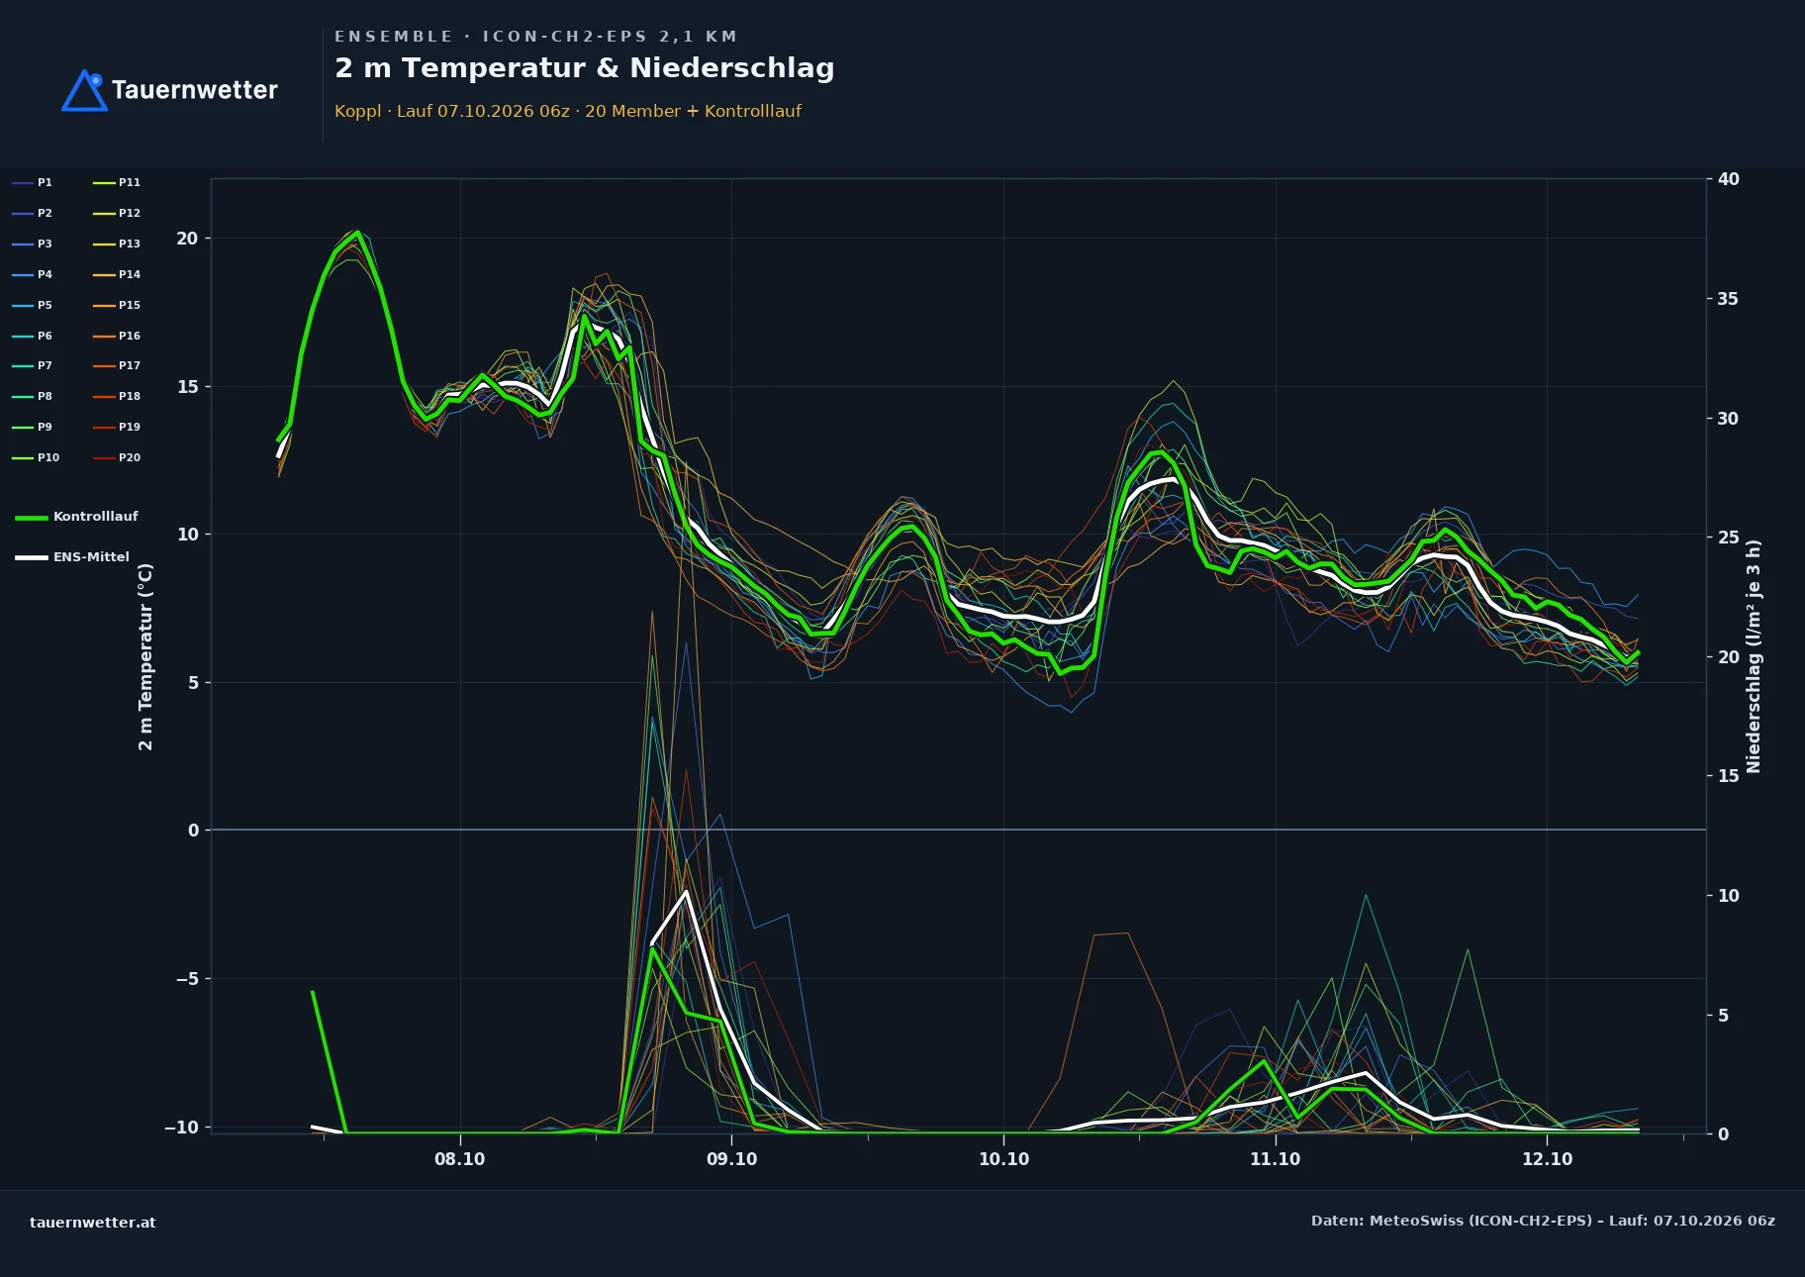
Task: Click the 10.10 date axis label
Action: 1003,1159
